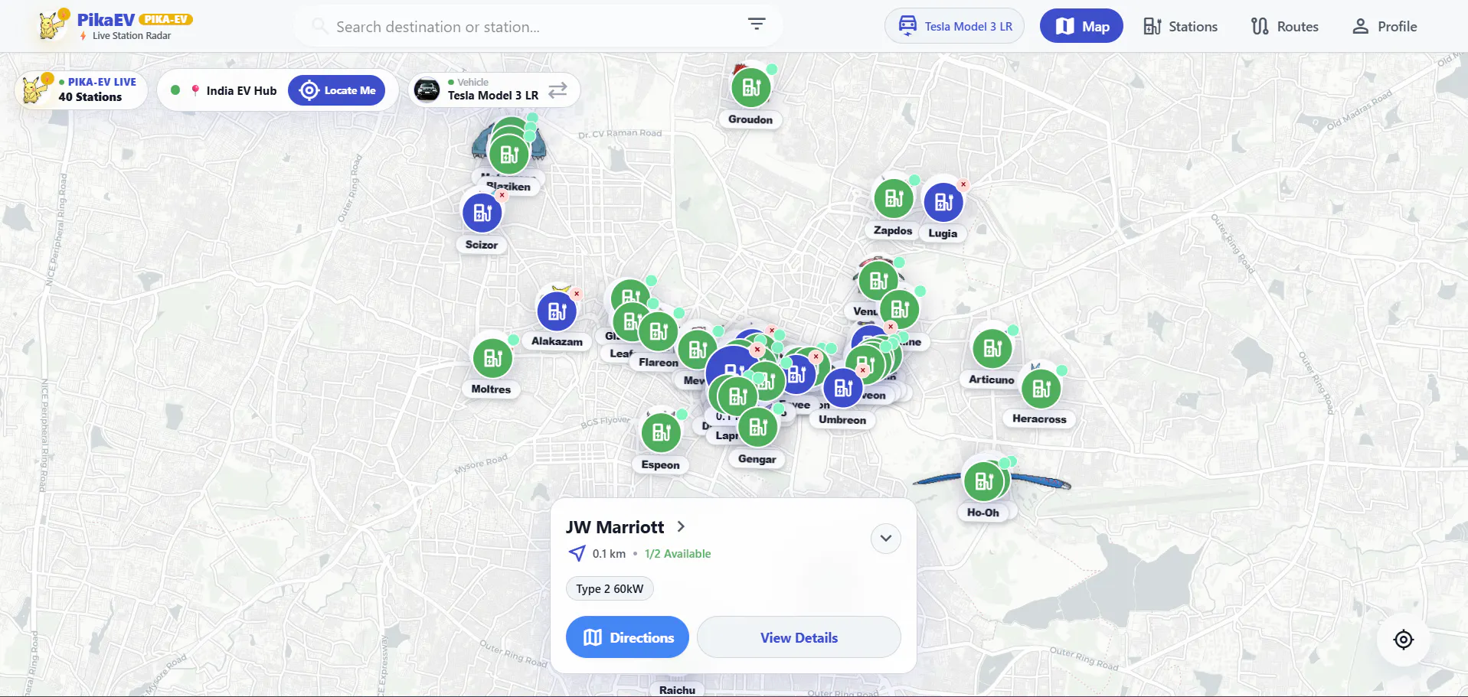
Task: Switch to the Stations tab
Action: (1180, 26)
